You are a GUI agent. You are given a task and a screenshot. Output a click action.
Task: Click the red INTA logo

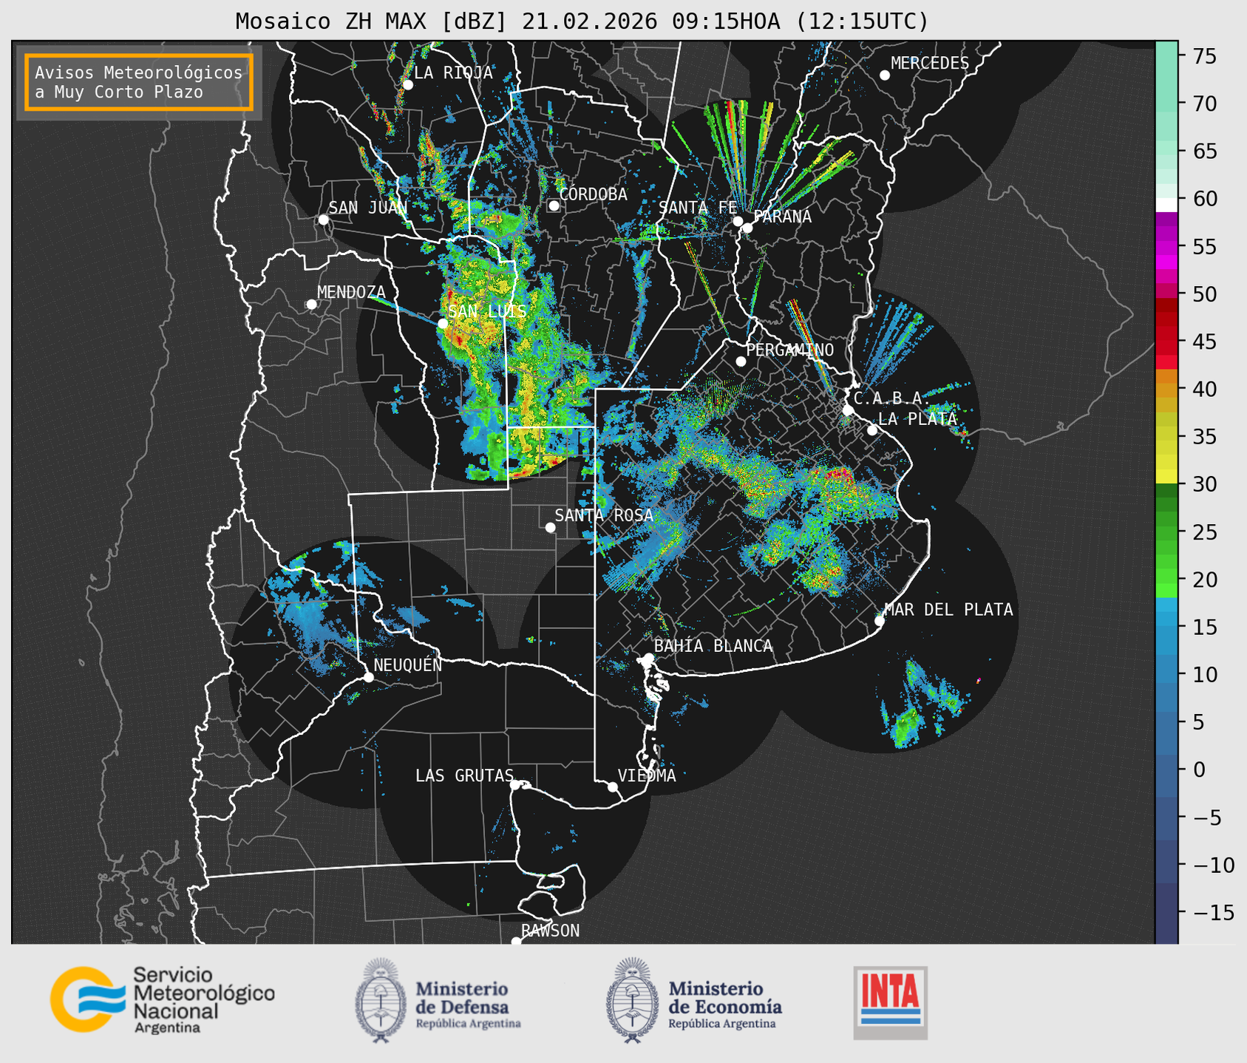pos(890,1002)
